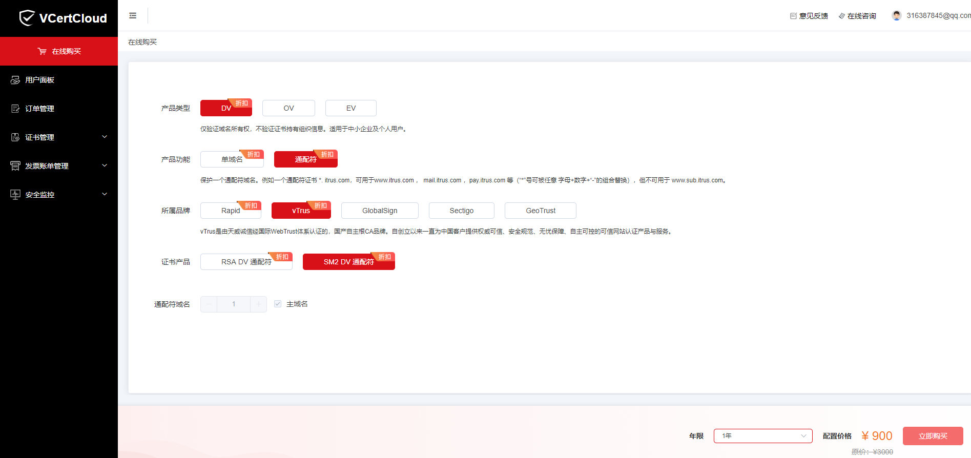Screen dimensions: 971x458
Task: Toggle the sidebar hamburger menu icon
Action: pyautogui.click(x=133, y=16)
